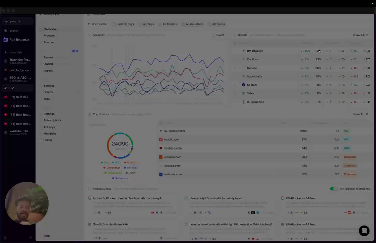
Task: Click the Corporate legend swatch
Action: pos(125,163)
